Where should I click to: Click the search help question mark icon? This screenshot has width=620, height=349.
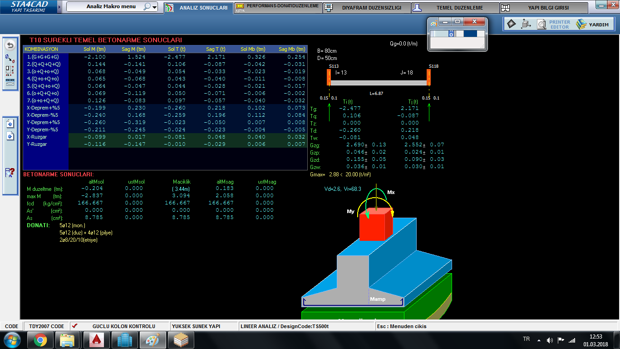[10, 173]
